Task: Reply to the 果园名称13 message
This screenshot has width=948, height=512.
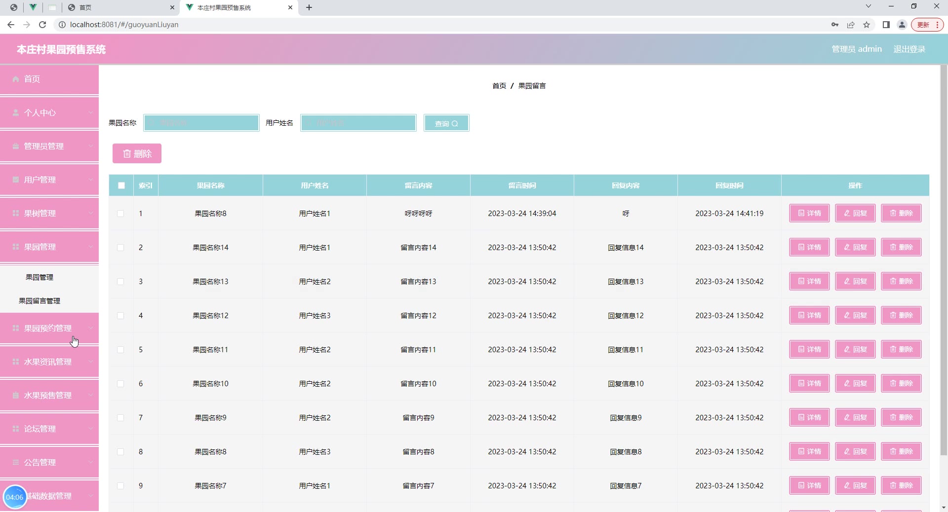Action: [855, 281]
